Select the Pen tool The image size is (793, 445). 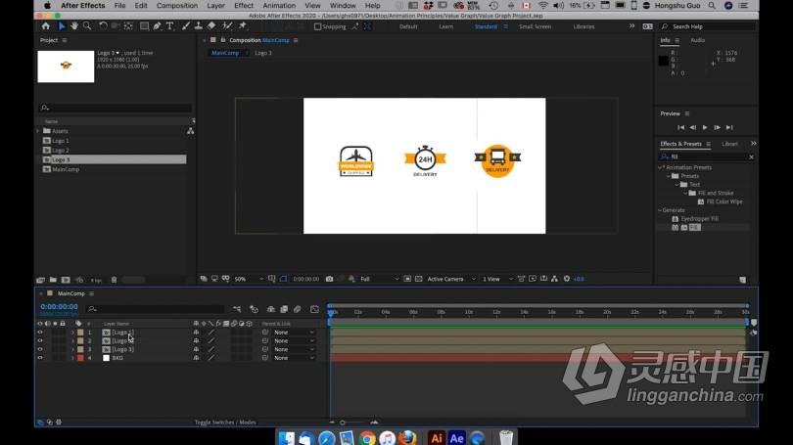click(158, 26)
